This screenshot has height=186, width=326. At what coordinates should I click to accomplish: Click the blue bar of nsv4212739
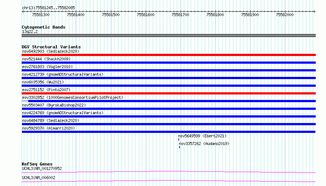pyautogui.click(x=168, y=78)
